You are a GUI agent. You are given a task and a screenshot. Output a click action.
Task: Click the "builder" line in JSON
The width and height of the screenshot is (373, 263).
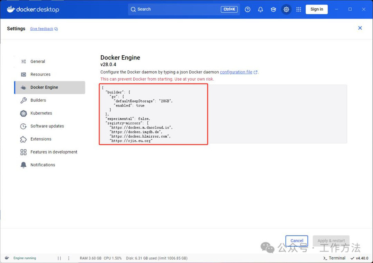pos(118,92)
